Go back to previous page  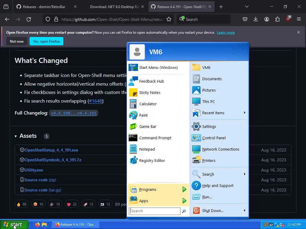coord(7,19)
